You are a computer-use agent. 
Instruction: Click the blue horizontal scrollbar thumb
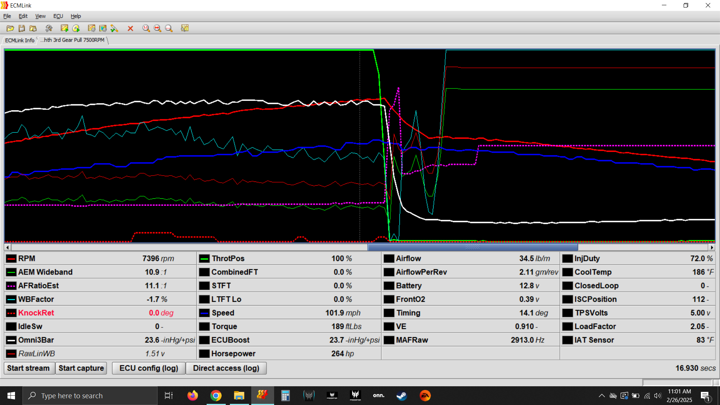(x=472, y=247)
